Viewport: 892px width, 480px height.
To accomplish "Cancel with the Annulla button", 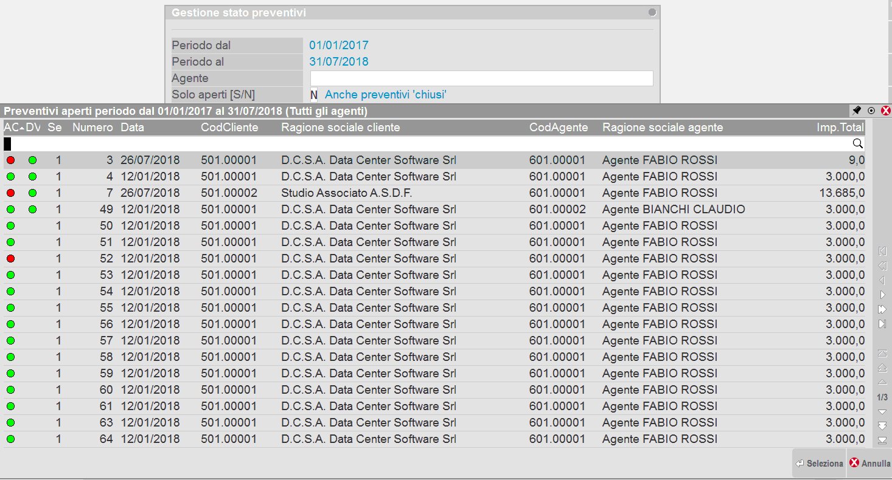I will (869, 464).
